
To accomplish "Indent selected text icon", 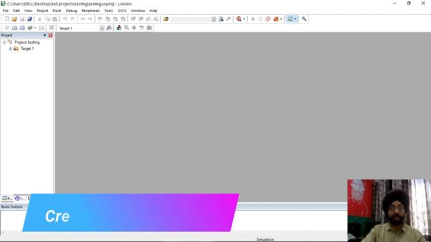I will (133, 19).
